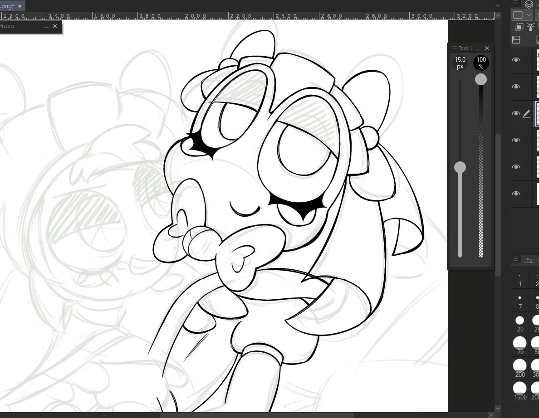Viewport: 539px width, 418px height.
Task: Close the Tool S panel
Action: pos(487,49)
